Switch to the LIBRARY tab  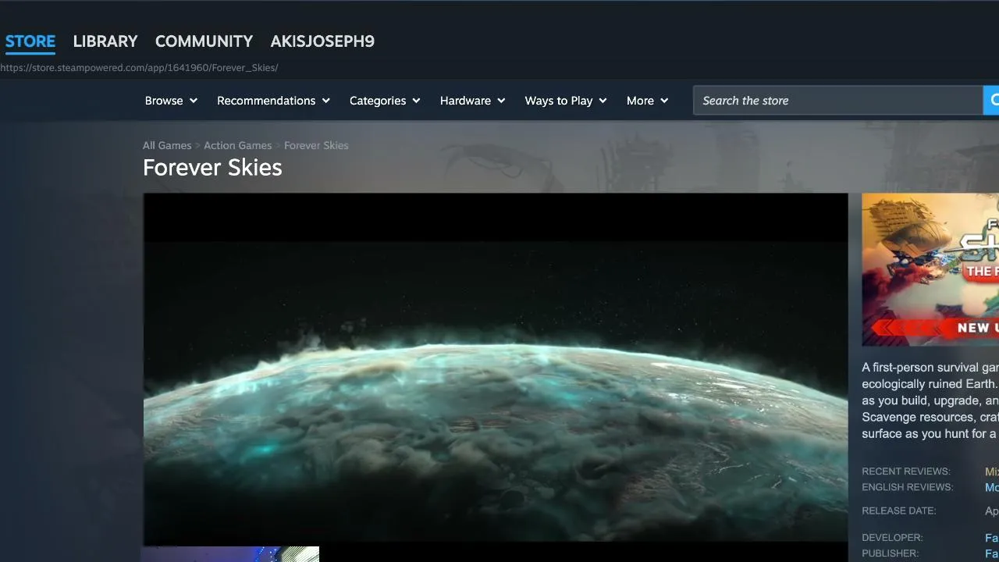pos(105,41)
